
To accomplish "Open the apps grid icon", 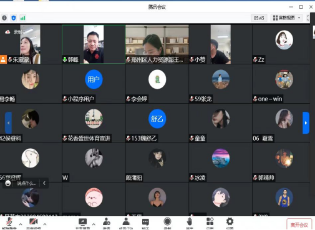I will click(x=210, y=222).
